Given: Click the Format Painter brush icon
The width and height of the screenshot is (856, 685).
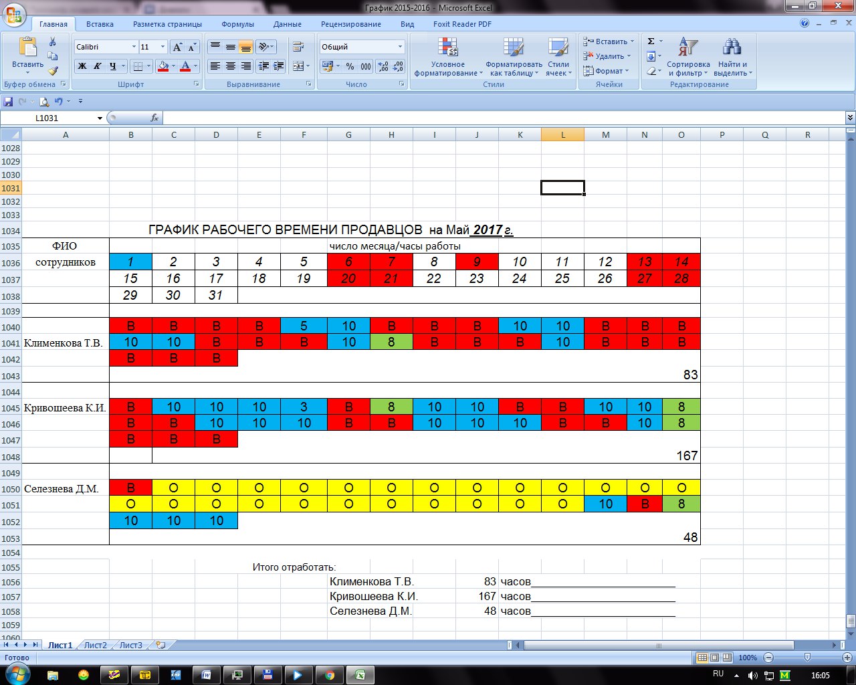Looking at the screenshot, I should (x=53, y=71).
